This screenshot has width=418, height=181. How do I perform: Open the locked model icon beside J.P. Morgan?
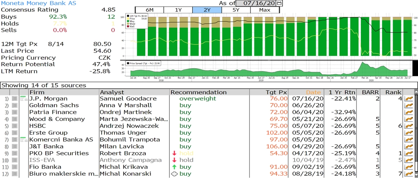24,98
